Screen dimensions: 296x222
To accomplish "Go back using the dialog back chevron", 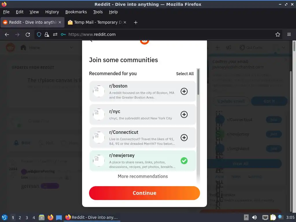I will click(x=91, y=41).
